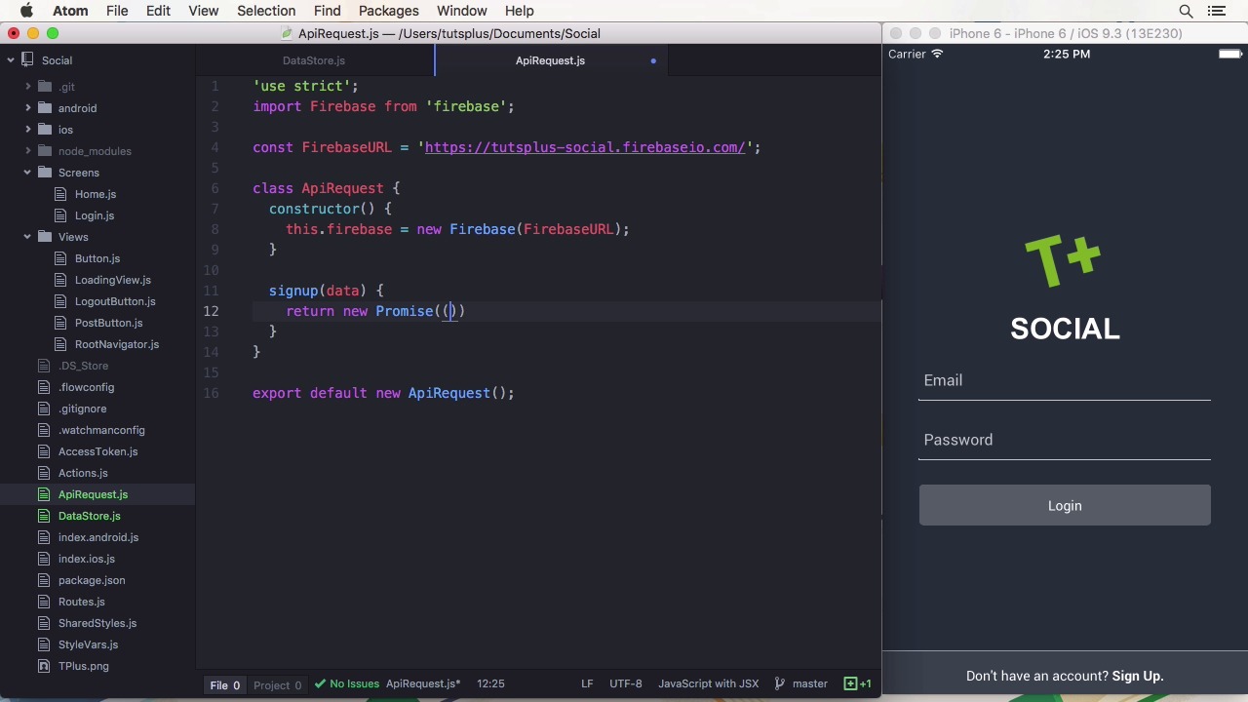Expand the ios folder

tap(27, 130)
